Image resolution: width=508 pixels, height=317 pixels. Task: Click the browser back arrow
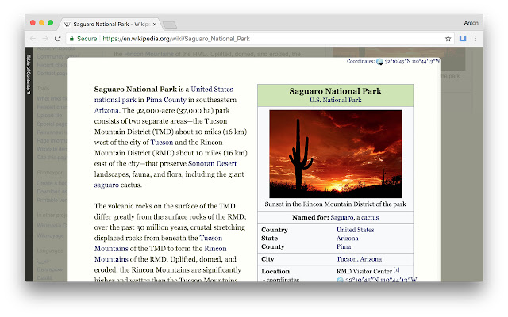pos(33,38)
